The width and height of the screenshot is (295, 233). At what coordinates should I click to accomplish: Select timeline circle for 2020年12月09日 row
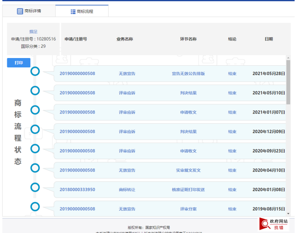click(35, 129)
